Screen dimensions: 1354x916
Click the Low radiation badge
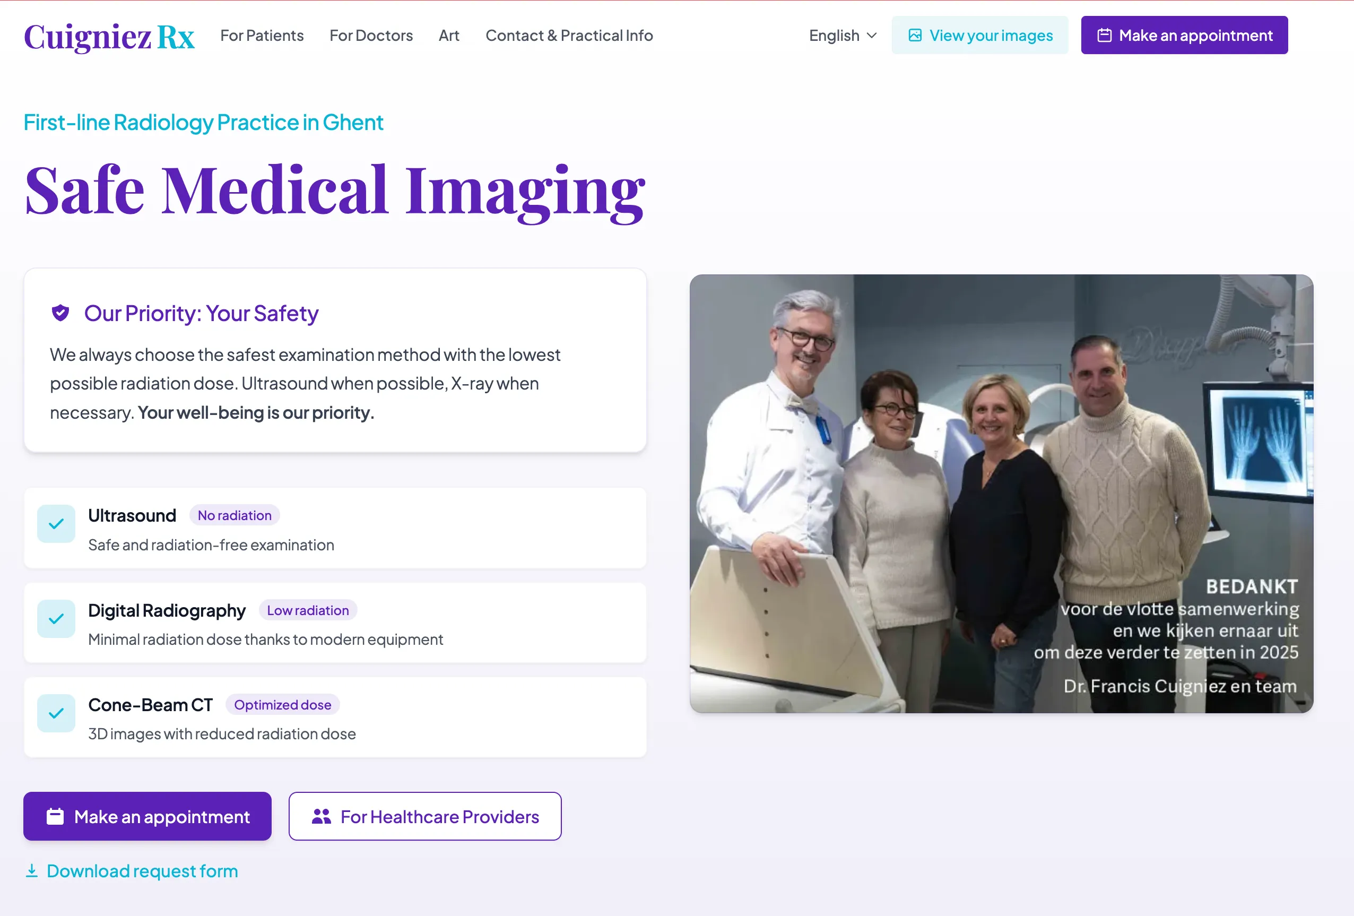point(308,610)
